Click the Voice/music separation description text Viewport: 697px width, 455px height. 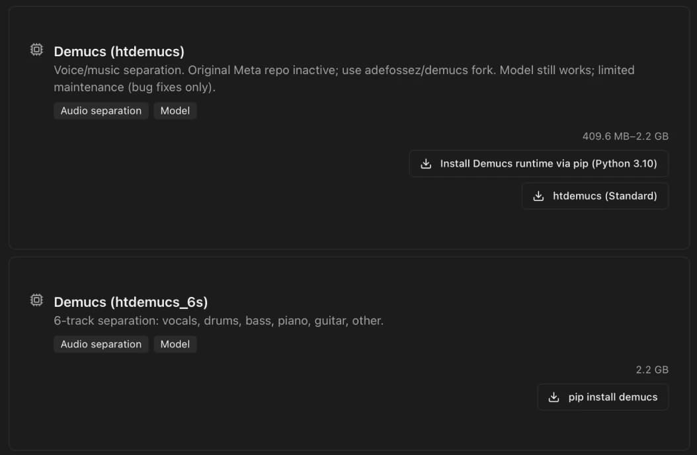coord(344,79)
